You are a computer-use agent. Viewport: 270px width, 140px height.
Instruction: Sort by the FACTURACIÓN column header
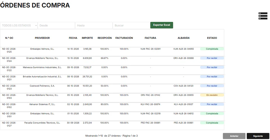pos(124,38)
